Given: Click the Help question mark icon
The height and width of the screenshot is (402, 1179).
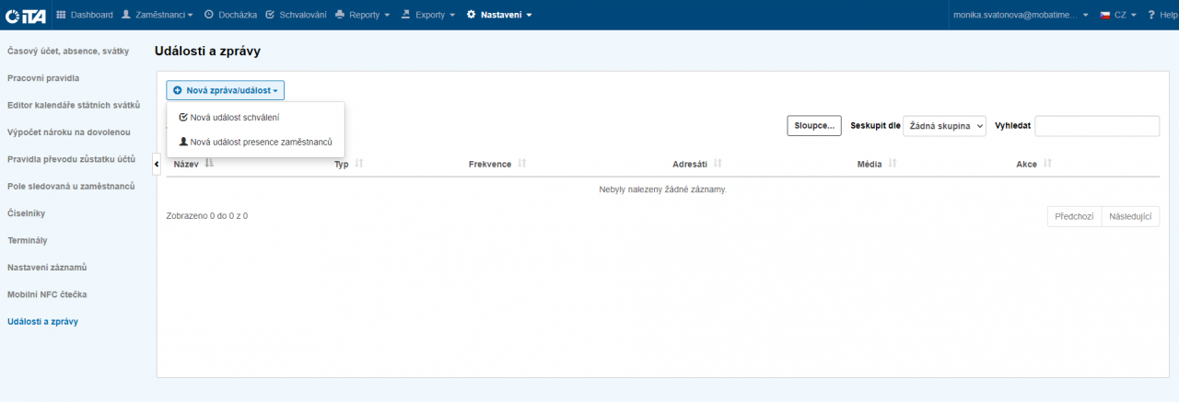Looking at the screenshot, I should pos(1151,15).
